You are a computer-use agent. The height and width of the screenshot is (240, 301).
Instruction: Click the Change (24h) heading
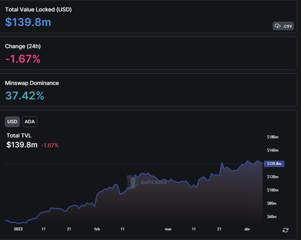coord(23,46)
